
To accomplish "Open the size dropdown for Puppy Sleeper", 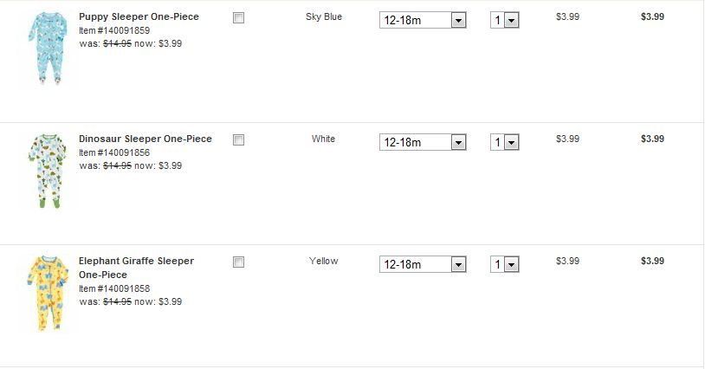I will (x=423, y=20).
